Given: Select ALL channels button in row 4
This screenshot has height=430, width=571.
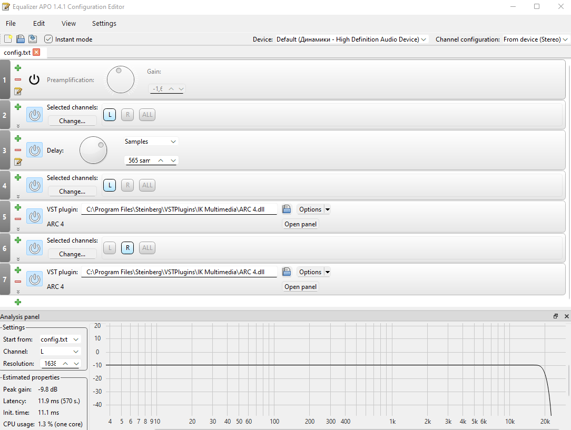Looking at the screenshot, I should (147, 185).
